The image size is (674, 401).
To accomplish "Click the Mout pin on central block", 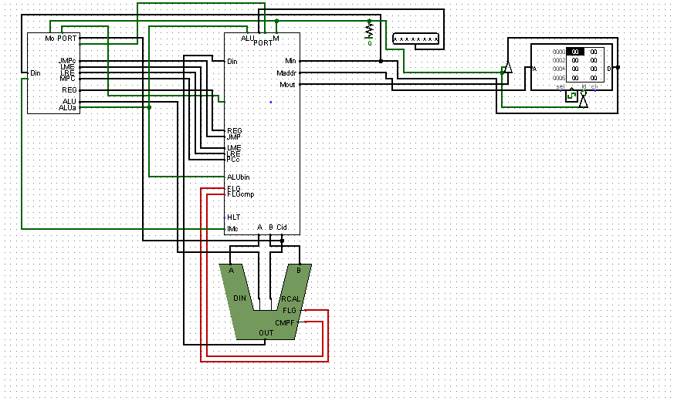I will 287,85.
